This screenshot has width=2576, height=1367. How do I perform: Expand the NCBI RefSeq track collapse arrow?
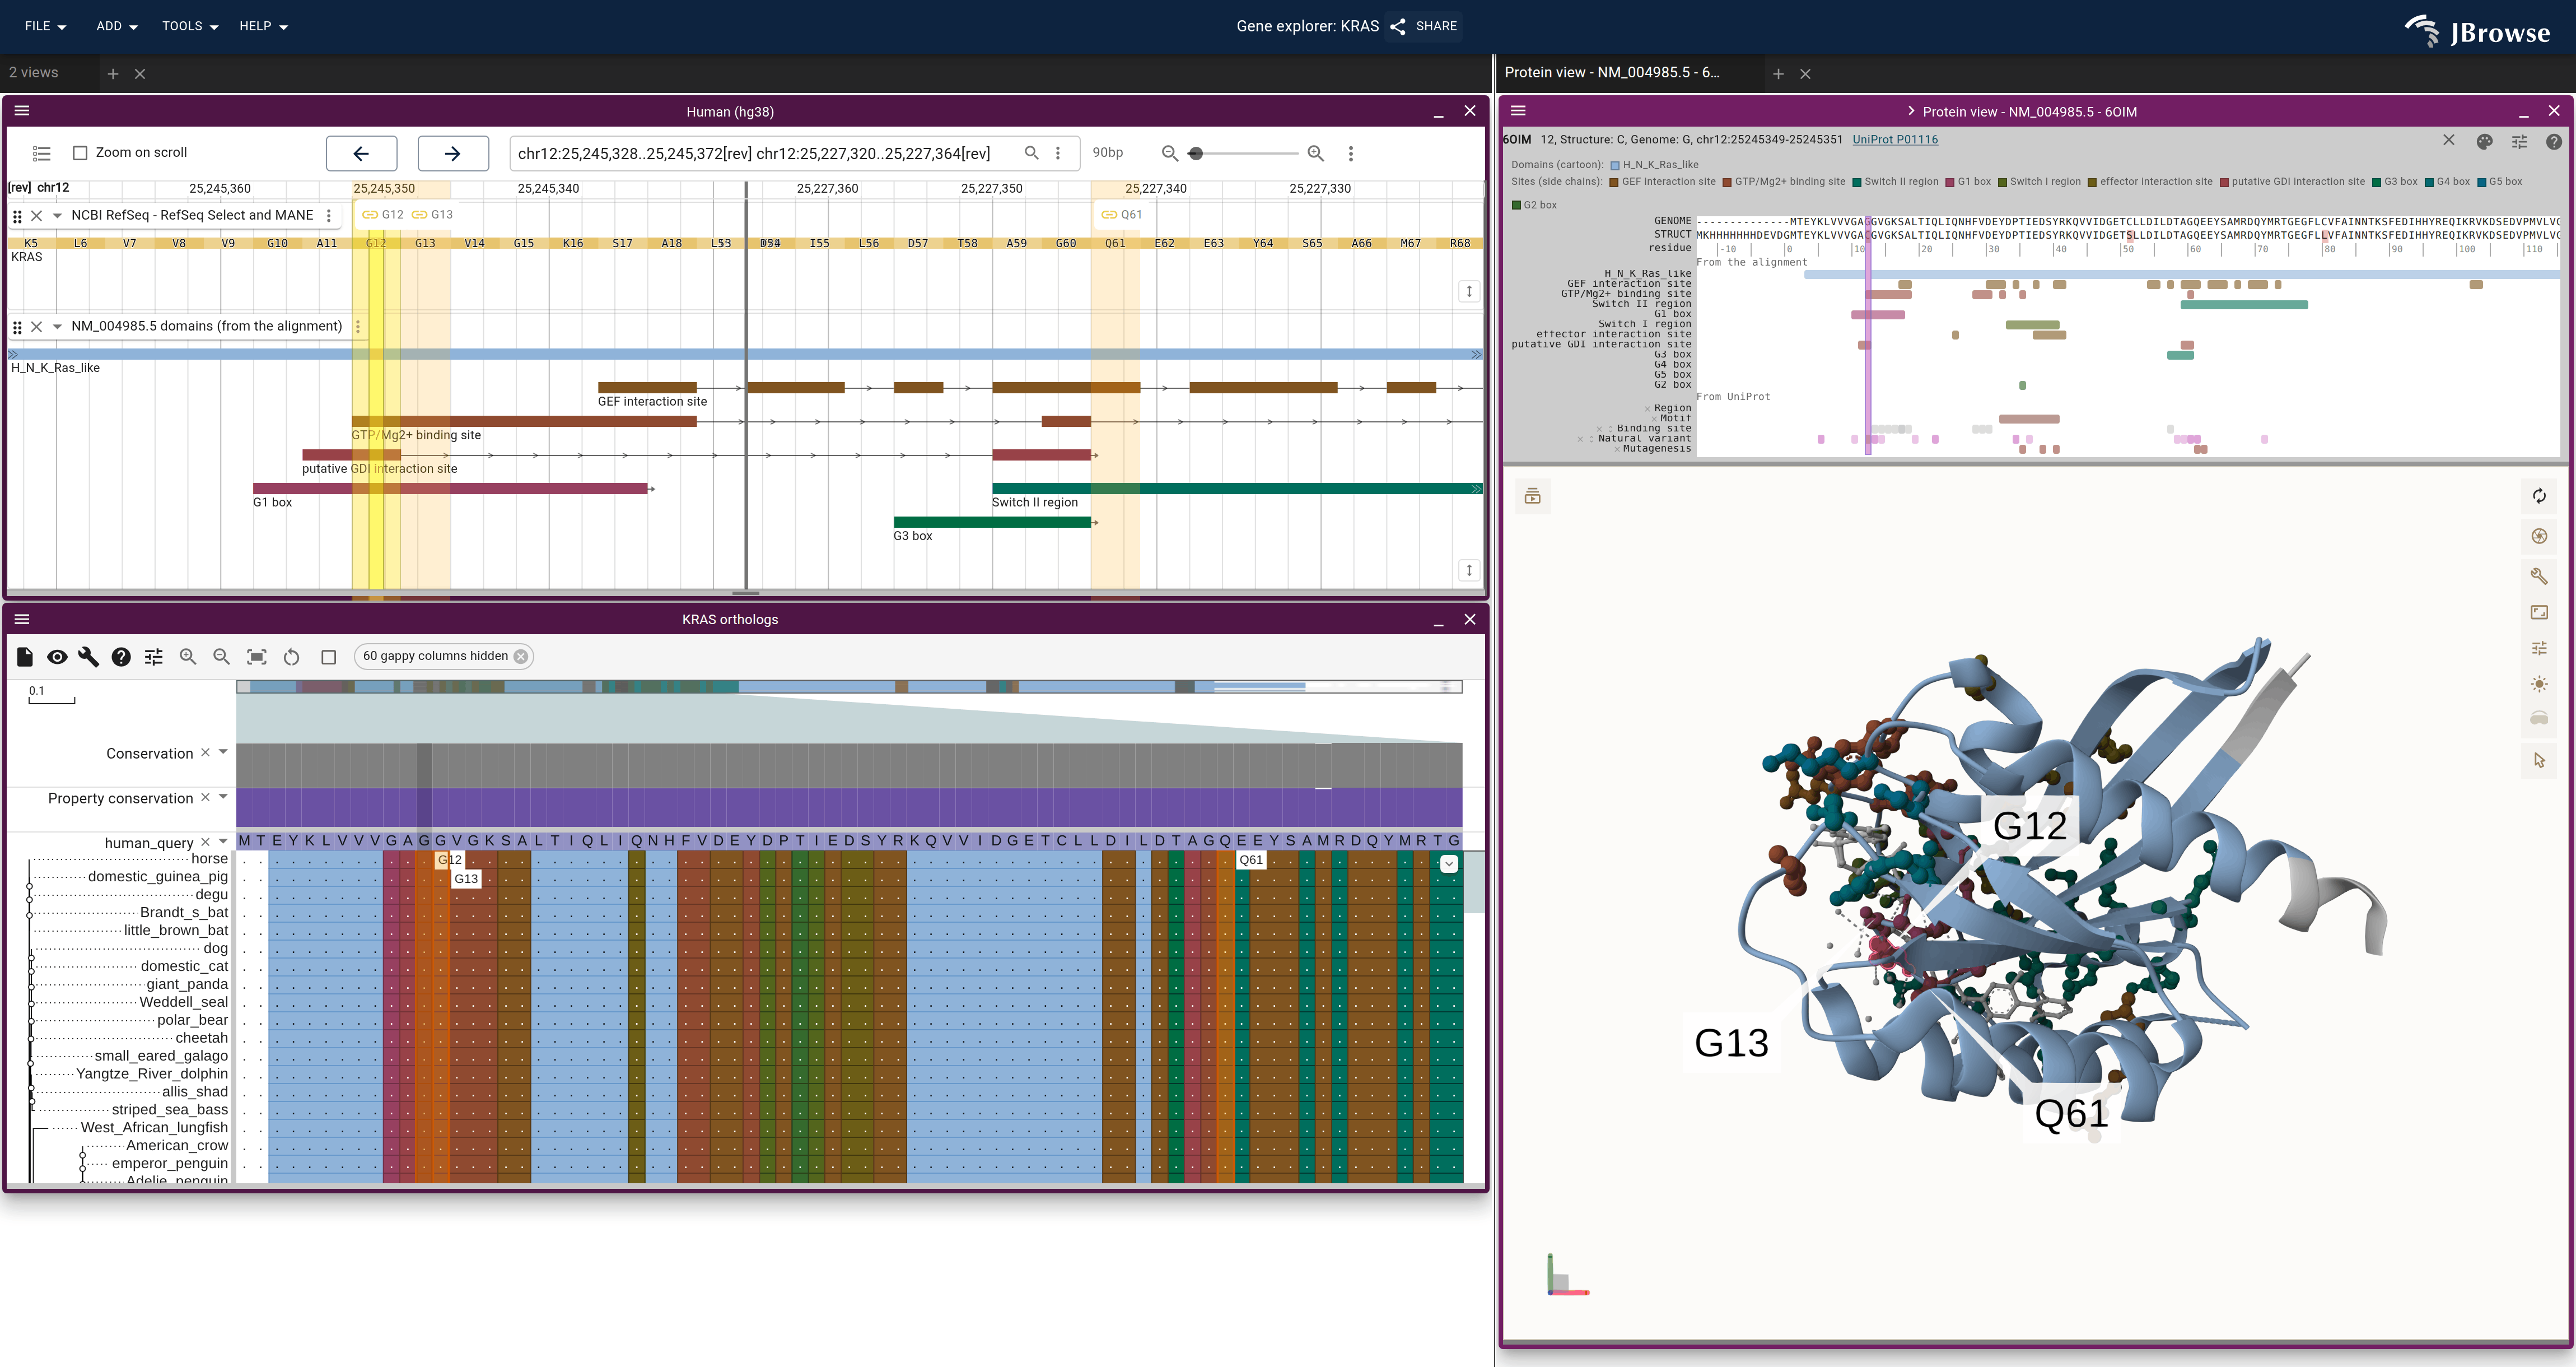(x=57, y=215)
